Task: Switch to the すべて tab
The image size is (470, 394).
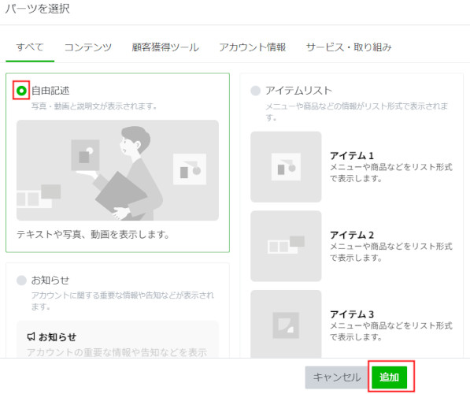Action: 30,47
